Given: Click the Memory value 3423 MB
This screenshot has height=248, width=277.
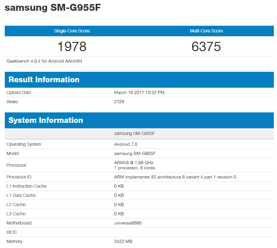Looking at the screenshot, I should pos(123,241).
